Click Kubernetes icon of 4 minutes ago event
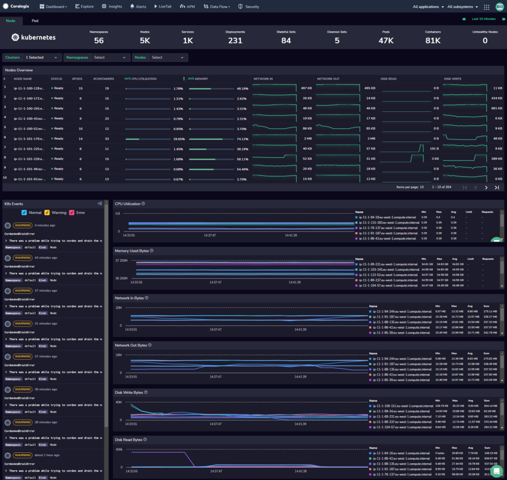The height and width of the screenshot is (480, 507). [x=8, y=225]
